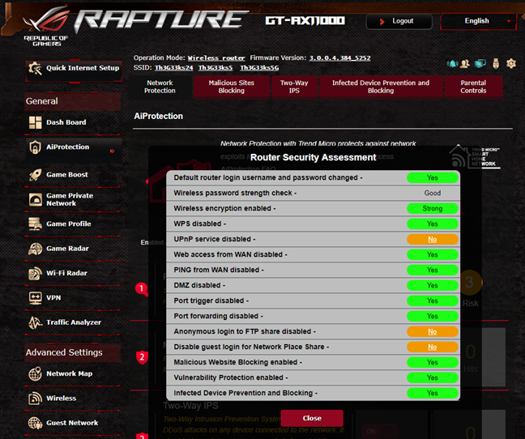Screen dimensions: 525x439
Task: Click the Wireless signal icon
Action: pos(35,399)
